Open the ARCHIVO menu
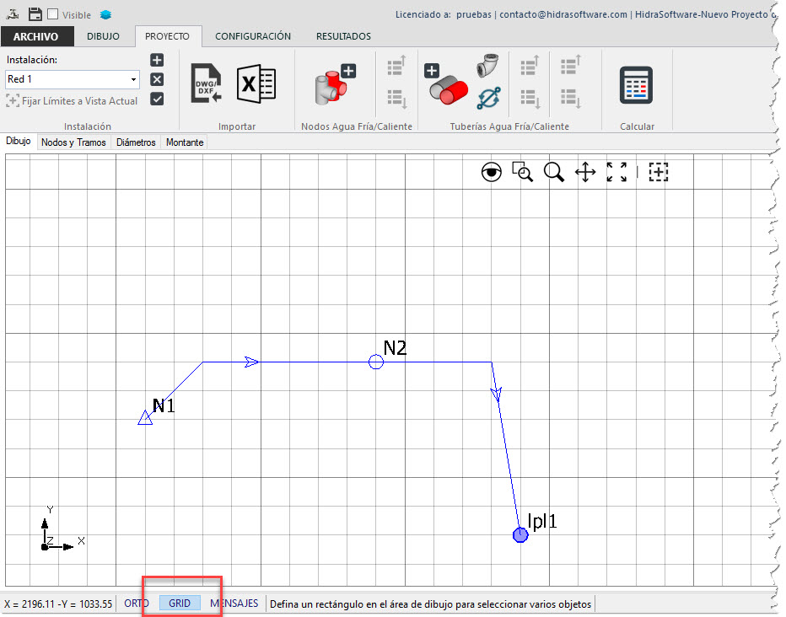The image size is (786, 617). (36, 36)
